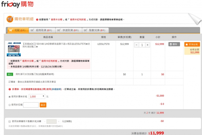
Task: Click the 本商品提供 3/6期0利率分期 installment note
Action: pos(36,67)
